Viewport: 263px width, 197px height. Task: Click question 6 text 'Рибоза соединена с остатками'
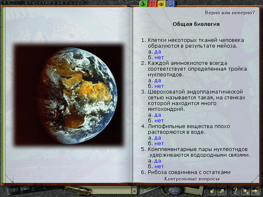tap(189, 172)
